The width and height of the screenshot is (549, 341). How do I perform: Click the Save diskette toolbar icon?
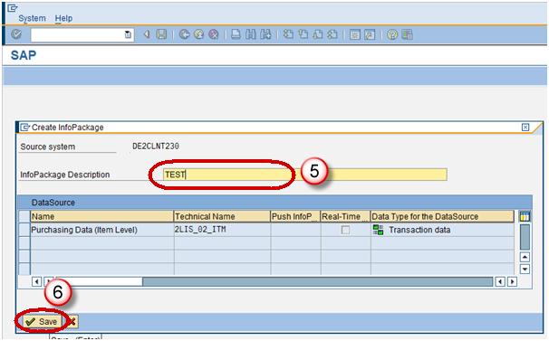(161, 34)
